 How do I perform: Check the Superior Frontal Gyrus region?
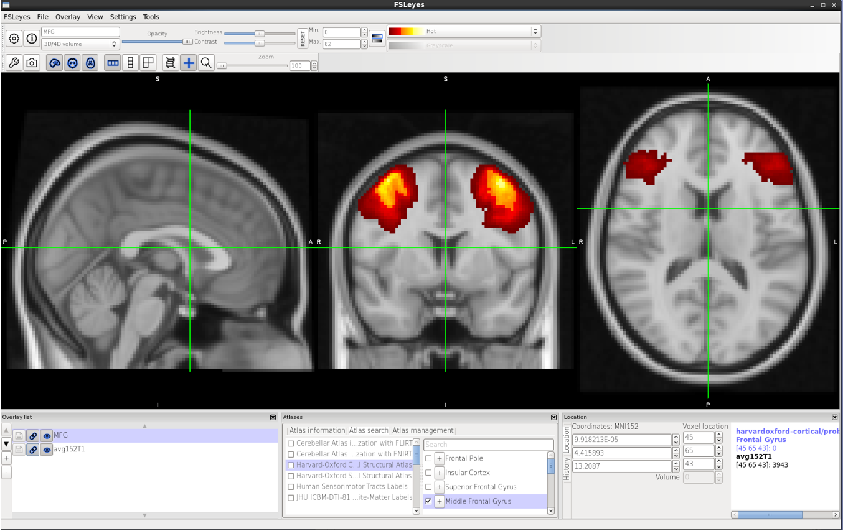[x=428, y=487]
